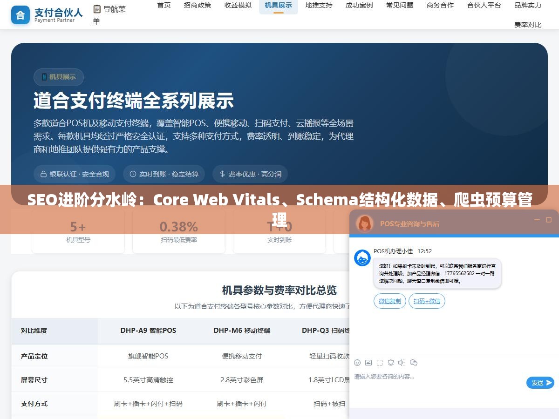Select the 机具展示 nav tab
The width and height of the screenshot is (559, 419).
click(x=279, y=5)
